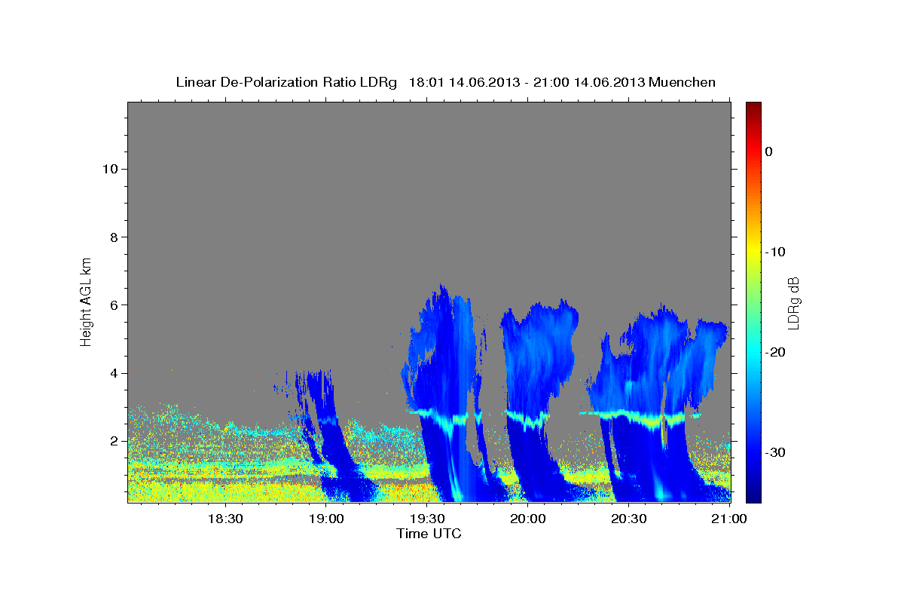This screenshot has width=904, height=603.
Task: Click the 19:00 time tick label
Action: (x=326, y=519)
